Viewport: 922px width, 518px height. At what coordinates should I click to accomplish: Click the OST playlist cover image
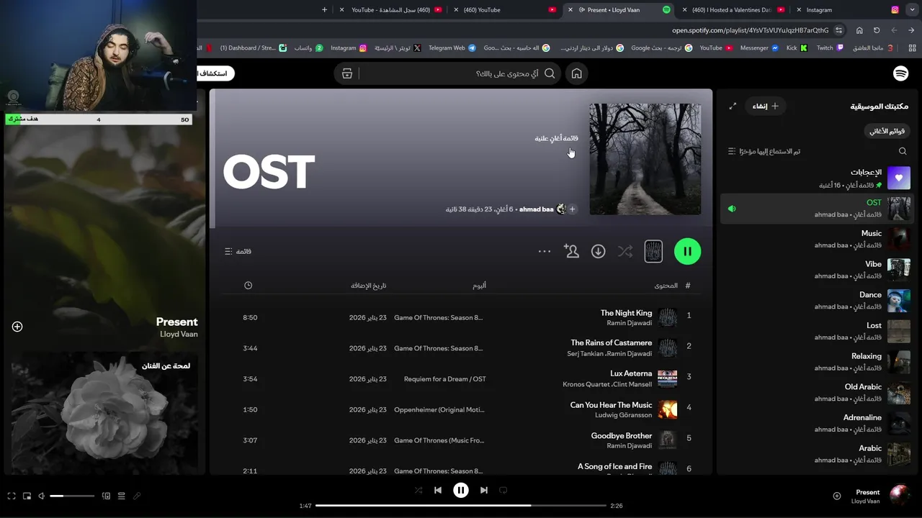click(x=645, y=159)
